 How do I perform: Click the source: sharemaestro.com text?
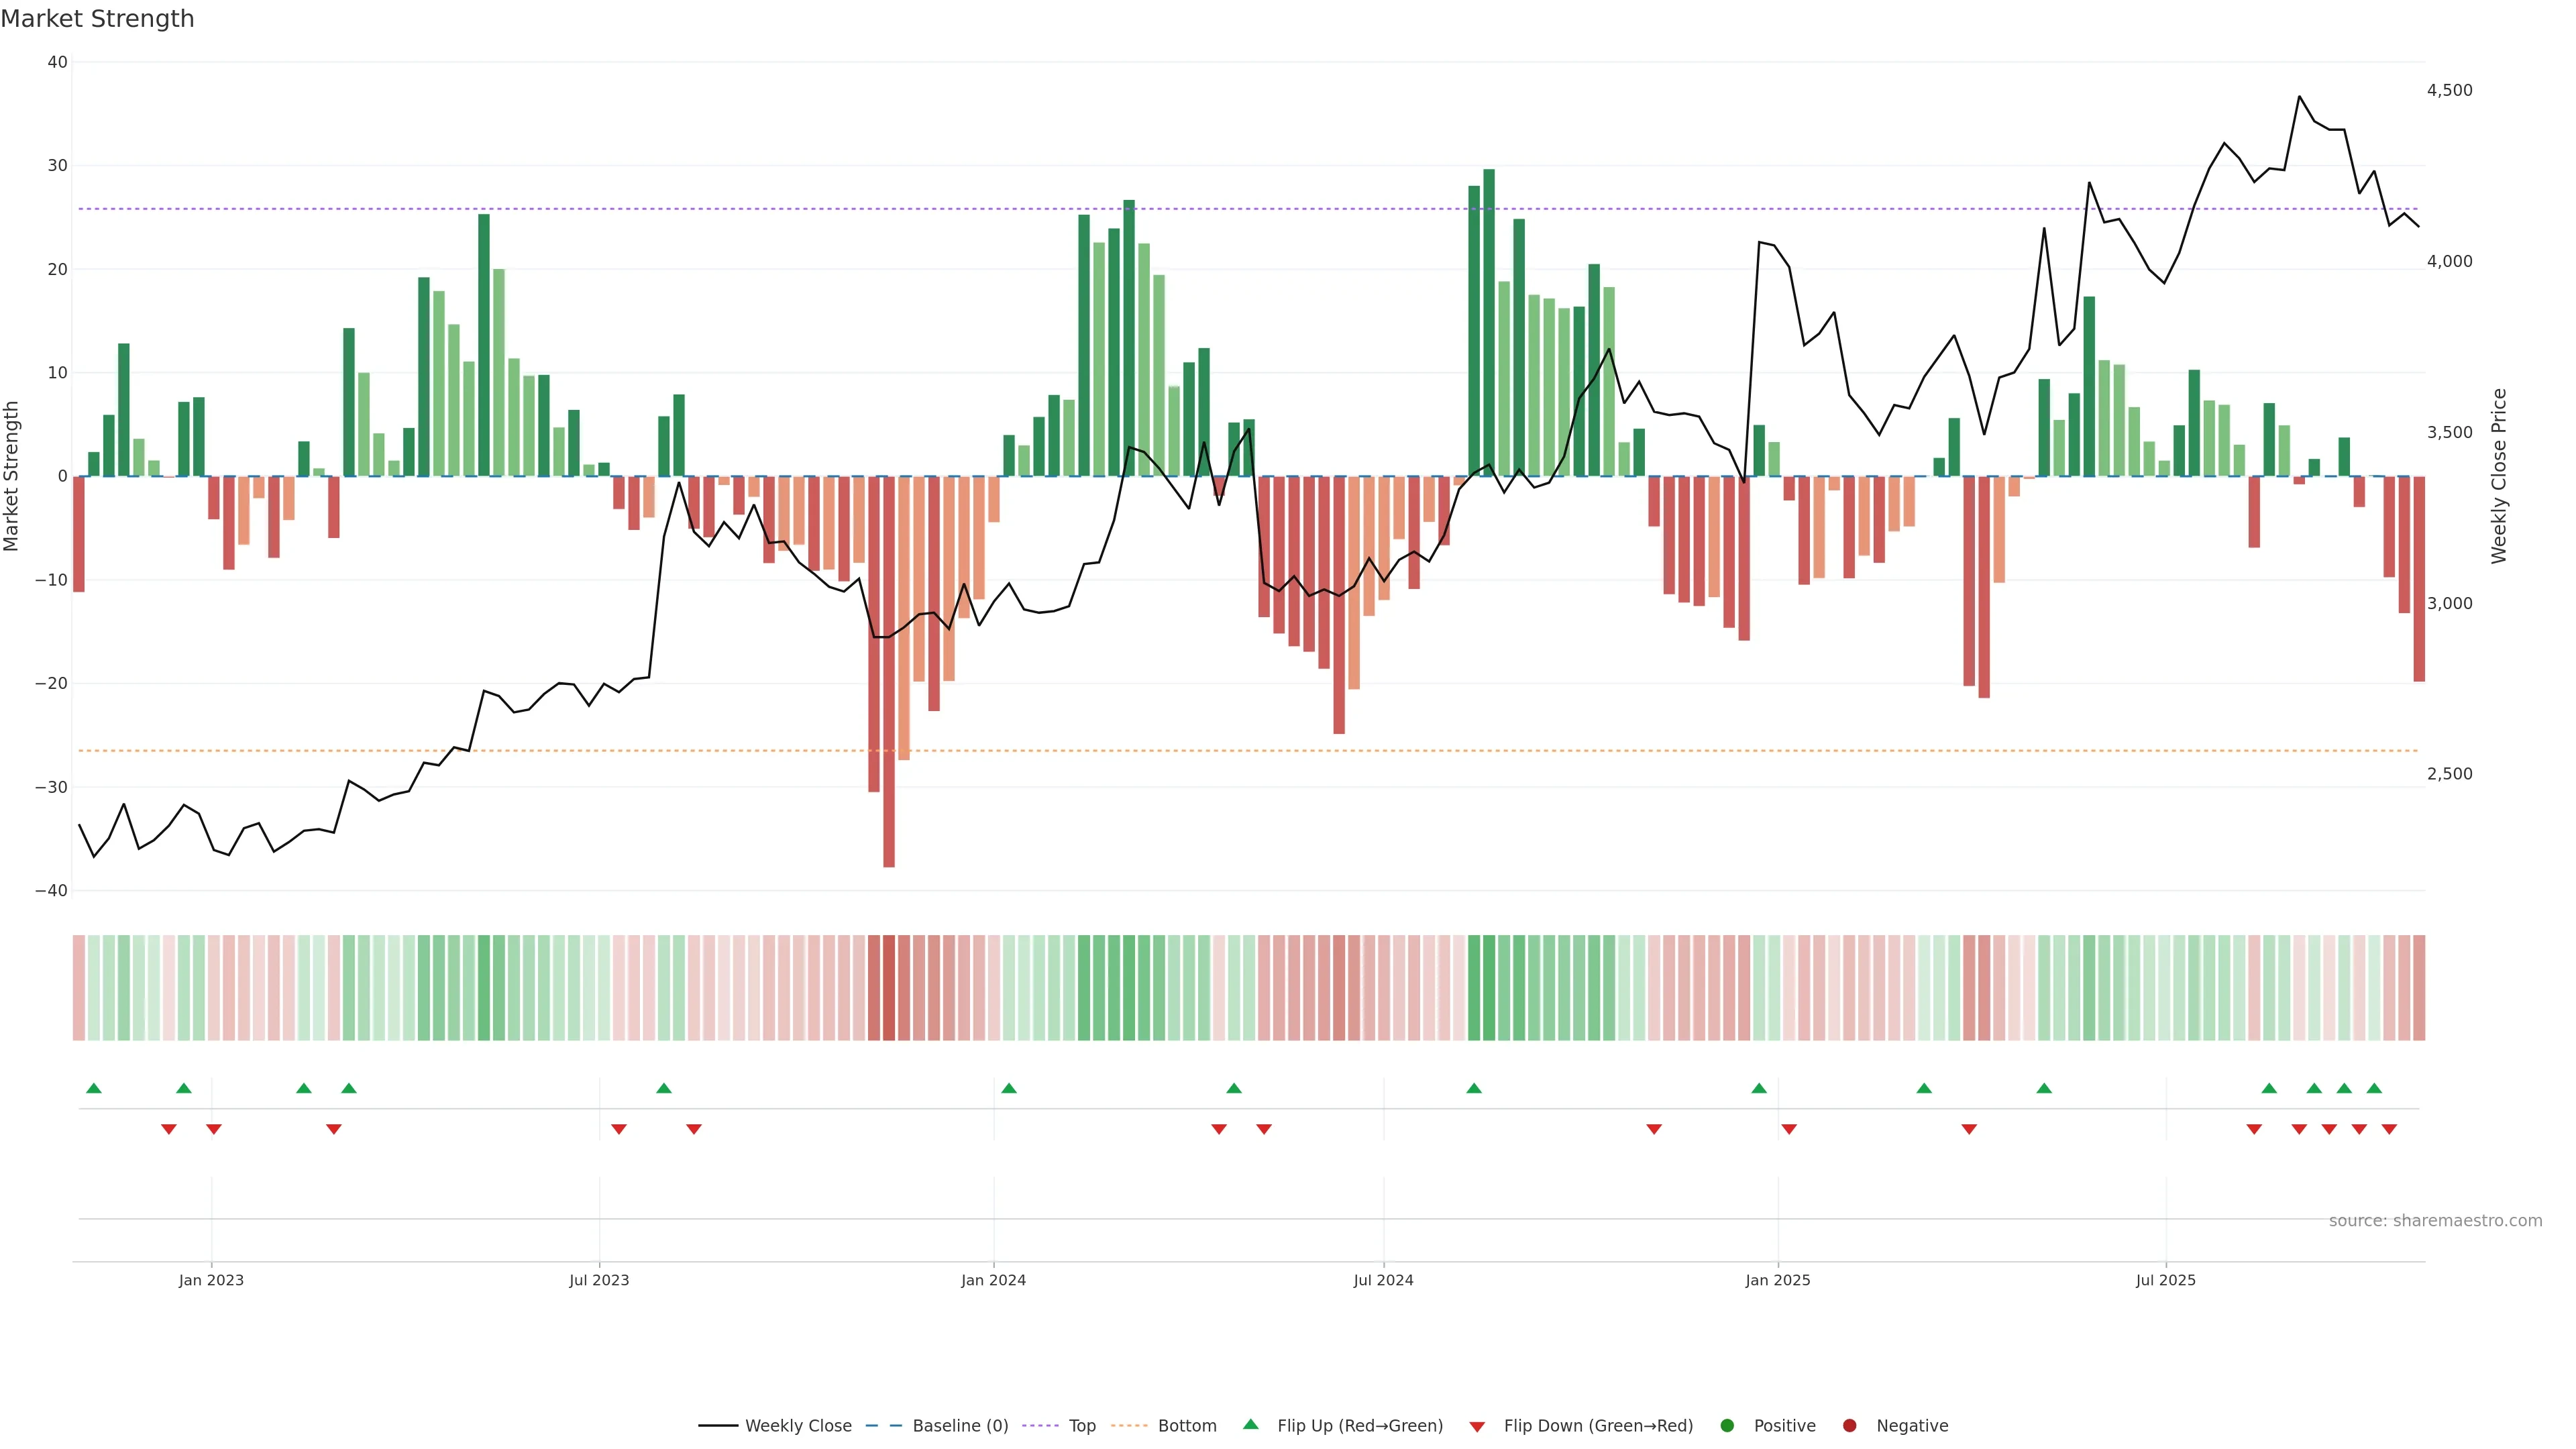(x=2435, y=1221)
